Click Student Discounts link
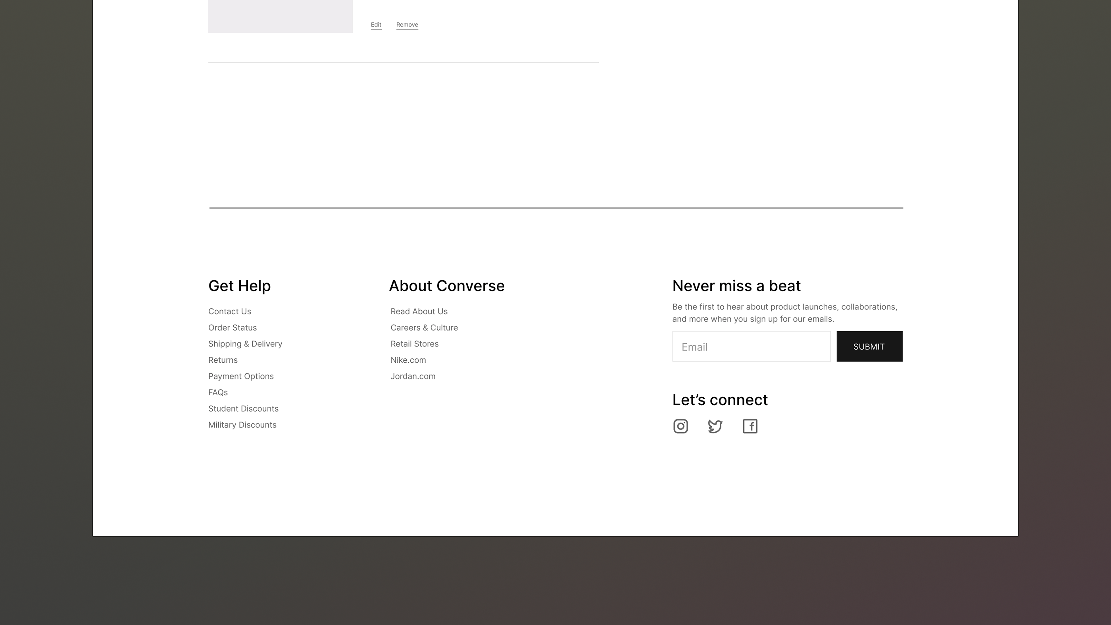 click(x=243, y=408)
